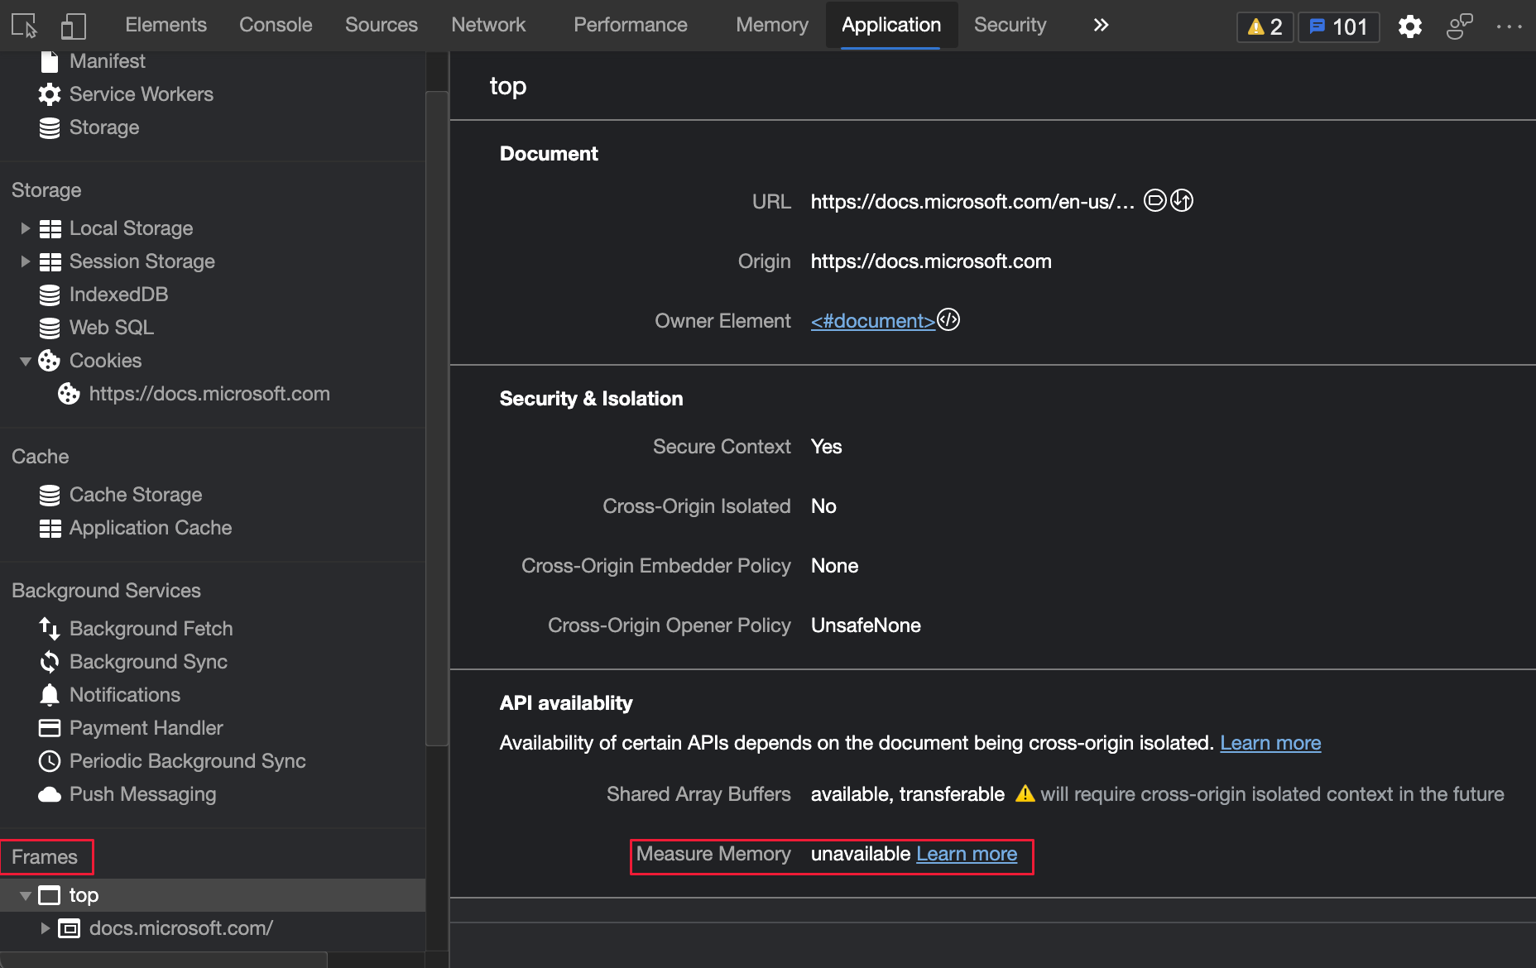Click the Cache section heading in sidebar
Viewport: 1536px width, 968px height.
click(x=41, y=457)
